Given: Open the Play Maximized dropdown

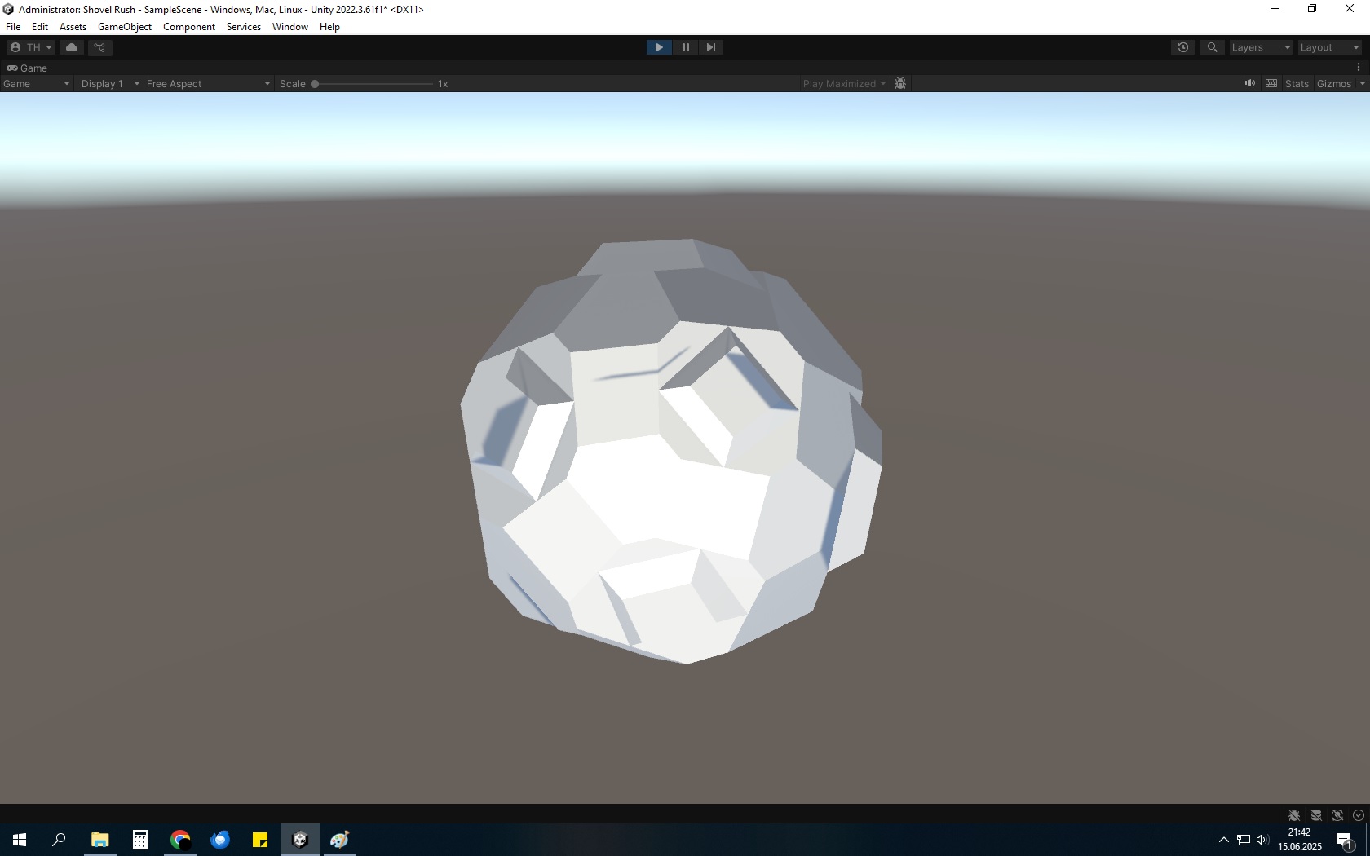Looking at the screenshot, I should pos(844,83).
